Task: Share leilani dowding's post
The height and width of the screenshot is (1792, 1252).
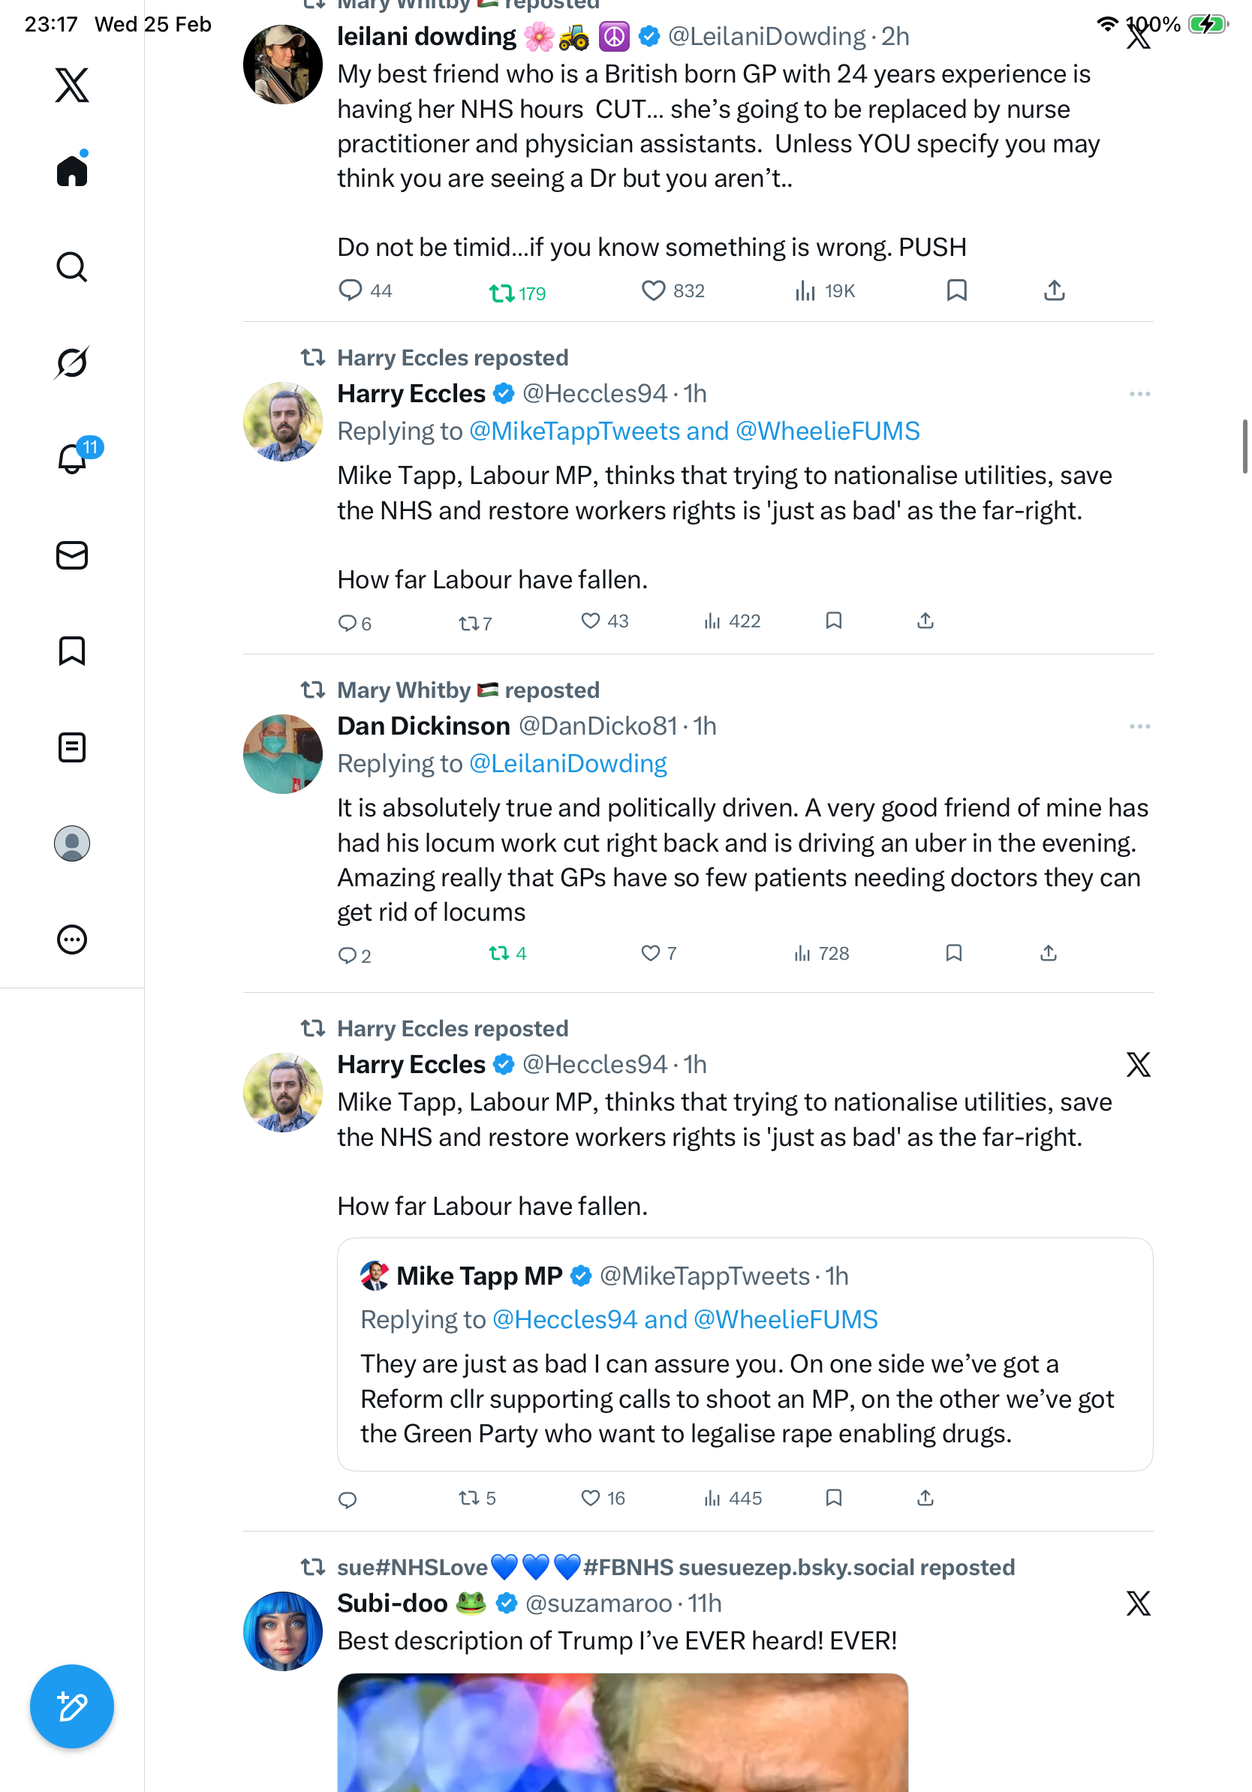Action: tap(1054, 291)
